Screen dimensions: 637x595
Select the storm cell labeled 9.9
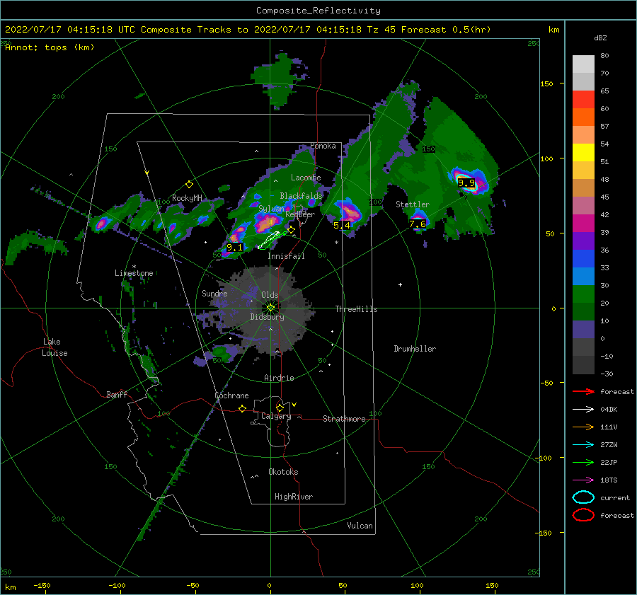coord(466,183)
